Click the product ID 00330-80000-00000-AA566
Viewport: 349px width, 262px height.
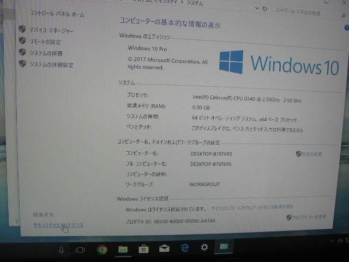pos(184,221)
